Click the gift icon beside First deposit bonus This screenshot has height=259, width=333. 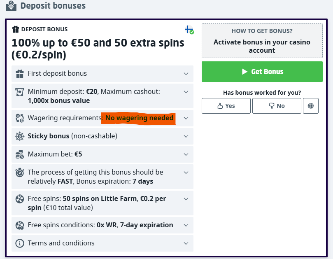coord(19,74)
